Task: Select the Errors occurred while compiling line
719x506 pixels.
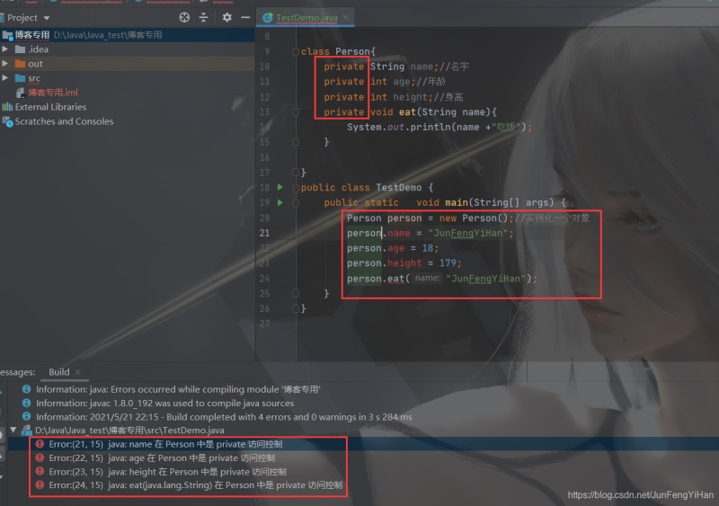Action: 178,389
